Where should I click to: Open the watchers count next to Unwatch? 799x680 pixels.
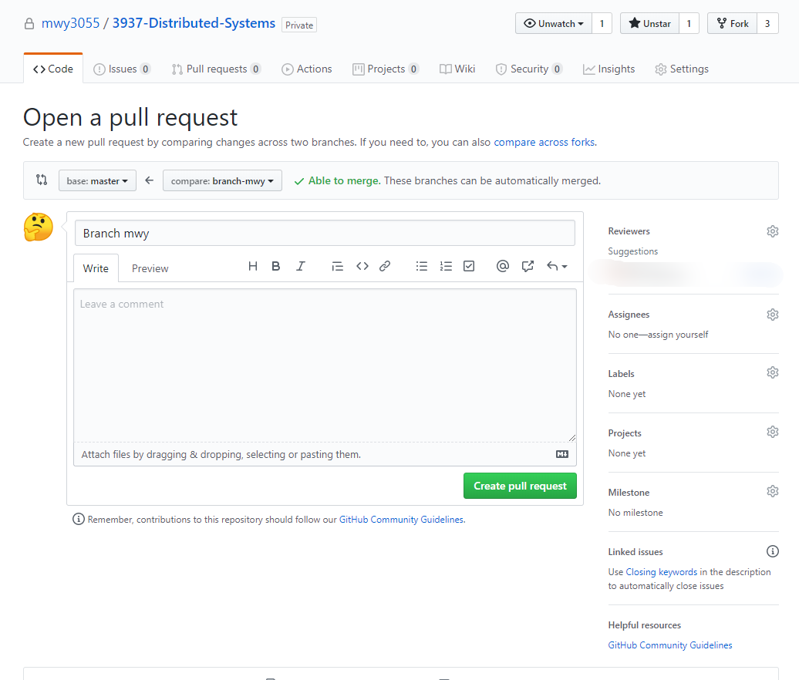[602, 23]
